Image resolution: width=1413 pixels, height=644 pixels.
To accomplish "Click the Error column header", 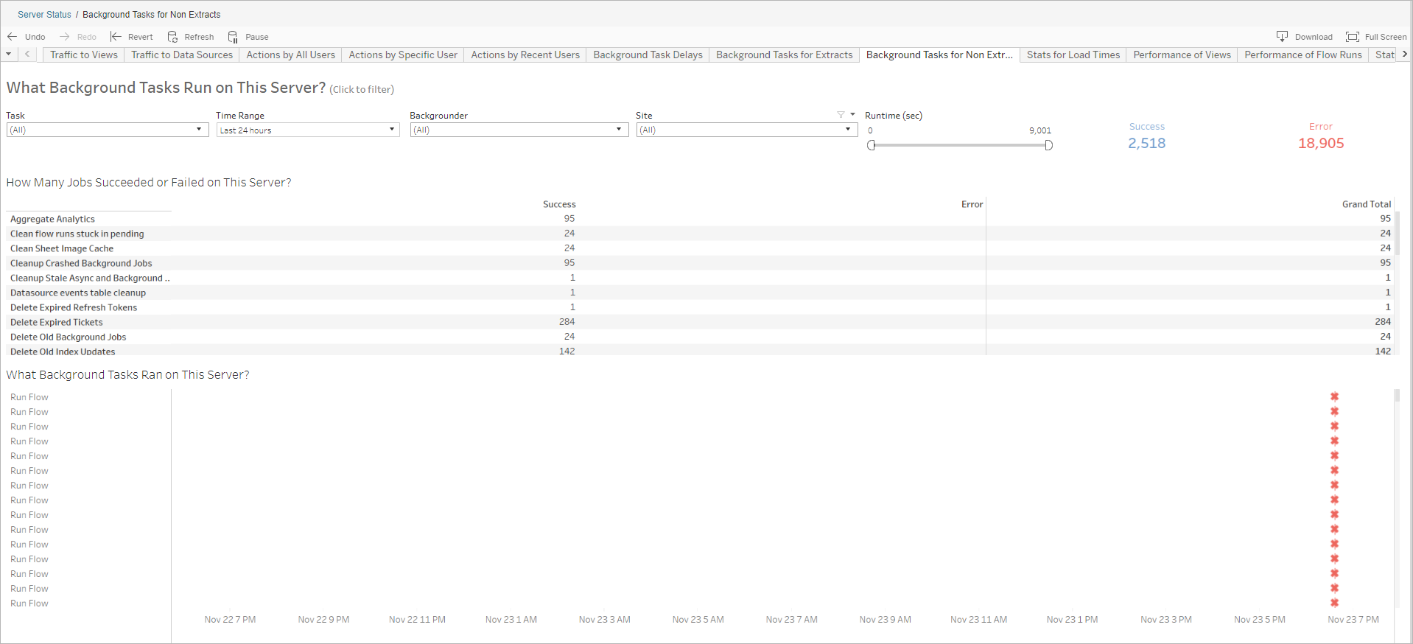I will [972, 204].
